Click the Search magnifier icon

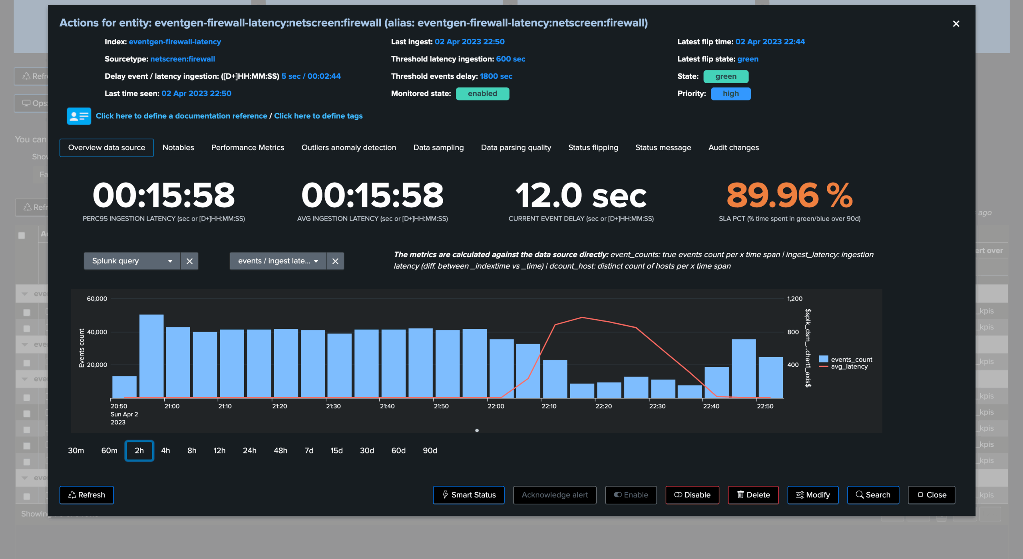pos(860,495)
